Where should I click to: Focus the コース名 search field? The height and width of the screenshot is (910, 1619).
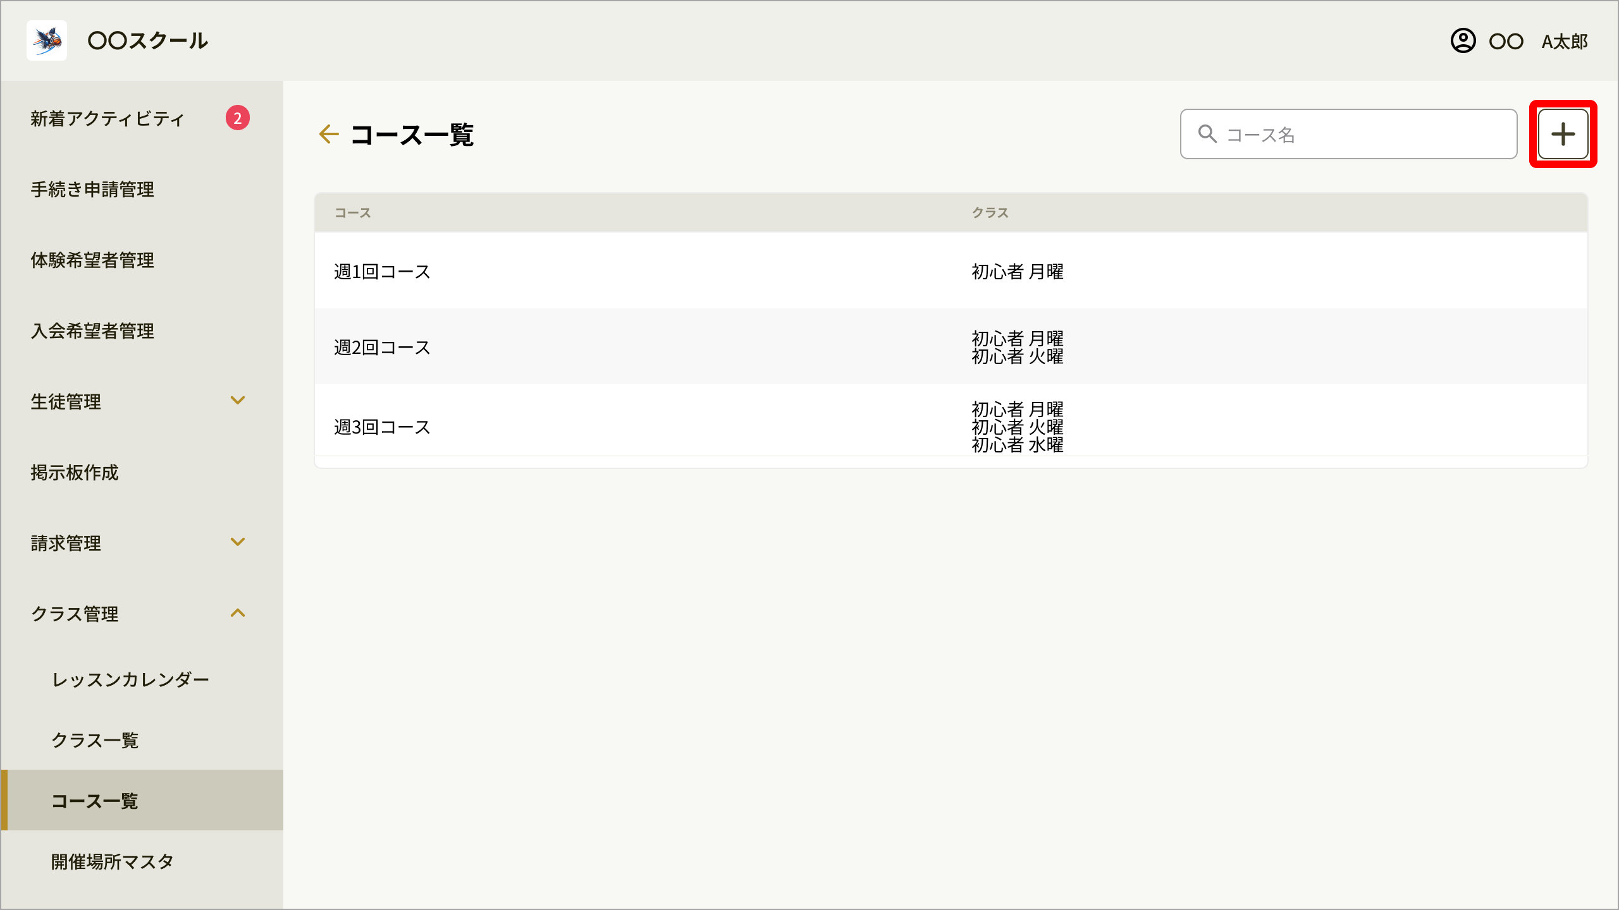[1348, 134]
